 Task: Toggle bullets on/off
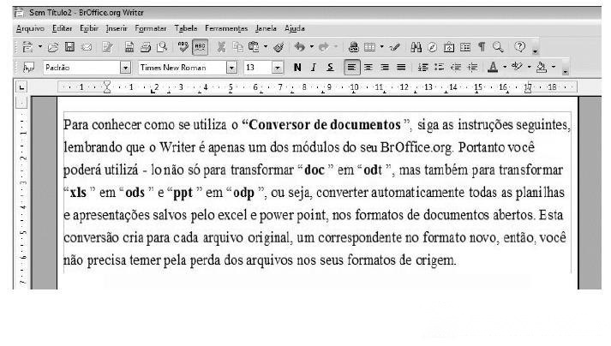coord(439,68)
